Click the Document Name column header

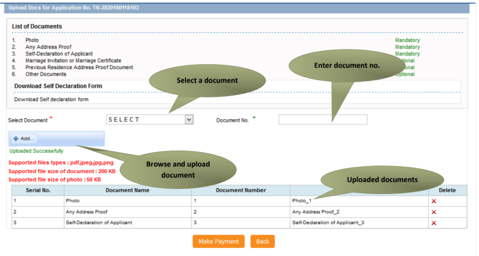pos(127,190)
